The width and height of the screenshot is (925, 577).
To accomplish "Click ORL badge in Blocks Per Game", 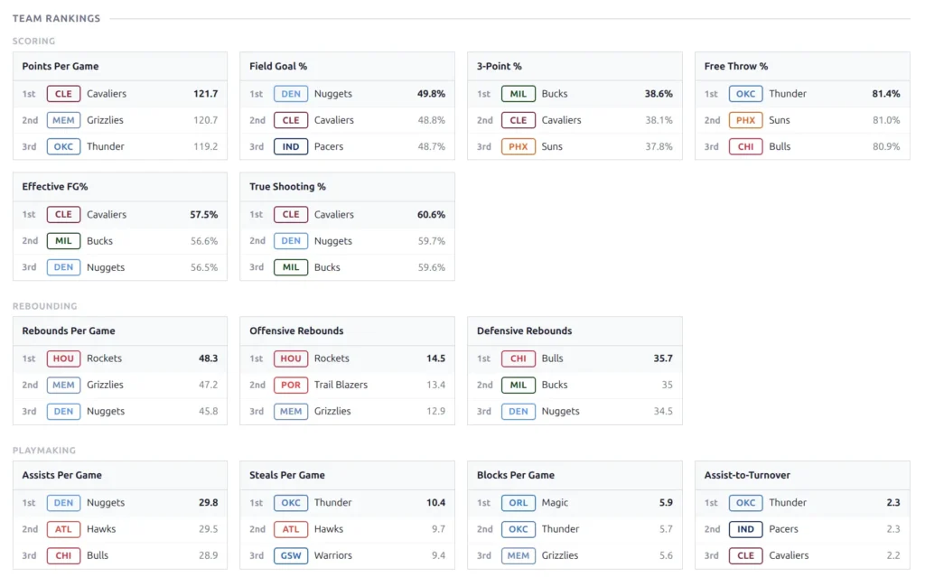I will coord(519,503).
